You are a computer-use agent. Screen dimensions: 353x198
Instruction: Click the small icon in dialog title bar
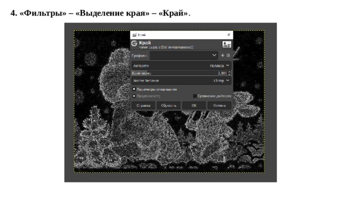pos(135,35)
